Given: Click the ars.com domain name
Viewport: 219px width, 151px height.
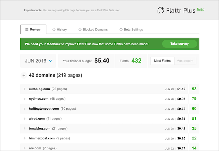Looking at the screenshot, I should pos(35,148).
